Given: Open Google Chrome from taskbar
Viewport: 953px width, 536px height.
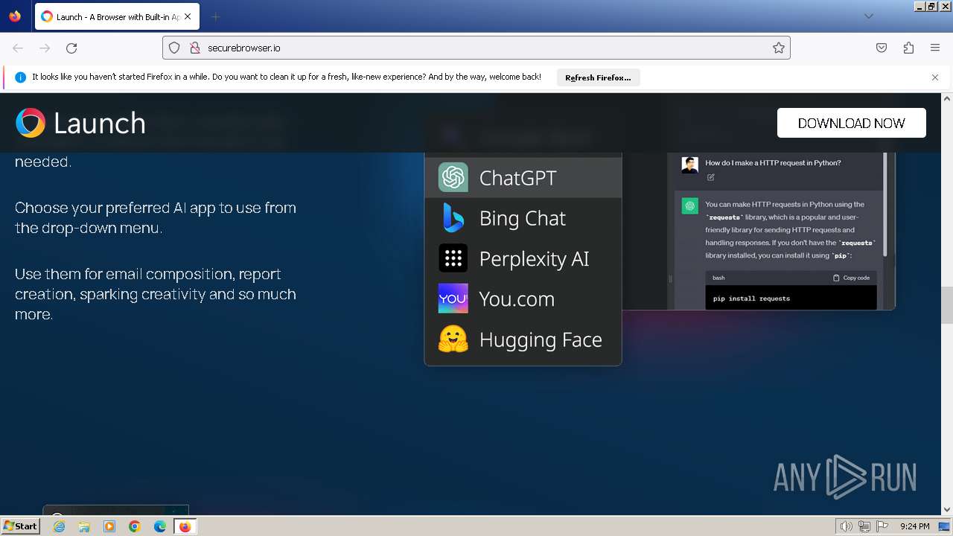Looking at the screenshot, I should (135, 526).
